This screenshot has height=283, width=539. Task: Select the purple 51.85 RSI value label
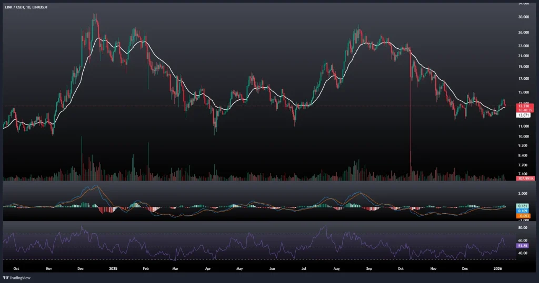point(523,245)
